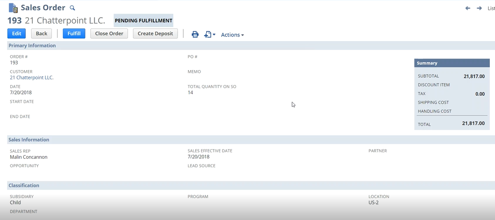495x220 pixels.
Task: Open the search magnifier beside Sales Order
Action: point(72,8)
